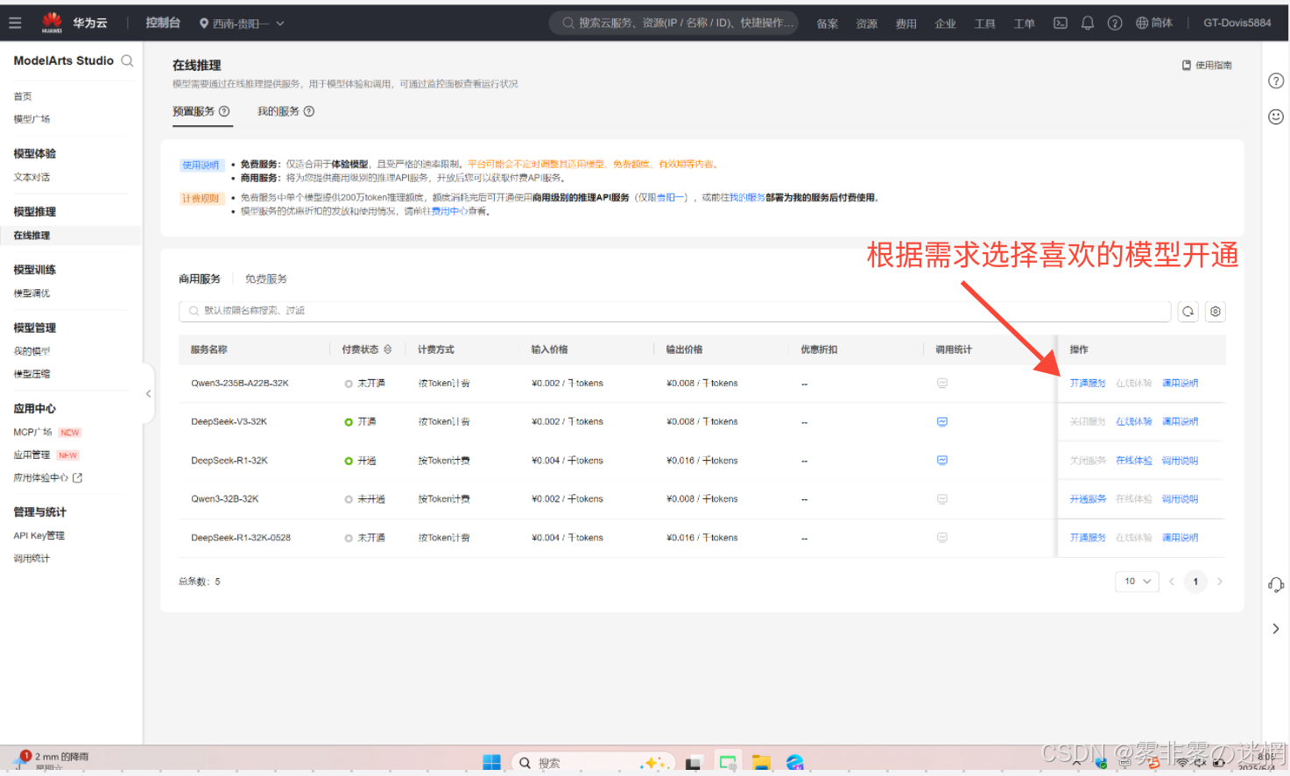Open the region selector 西南-贵阳一
The width and height of the screenshot is (1290, 776).
pyautogui.click(x=242, y=24)
